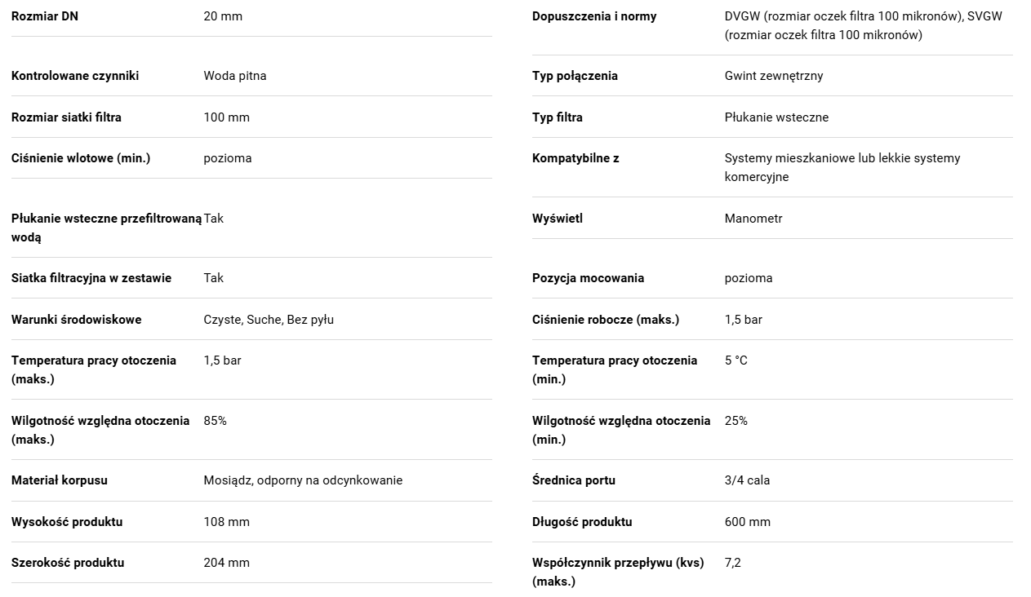This screenshot has width=1031, height=597.
Task: Click the 'Rozmiar DN' label
Action: (45, 16)
